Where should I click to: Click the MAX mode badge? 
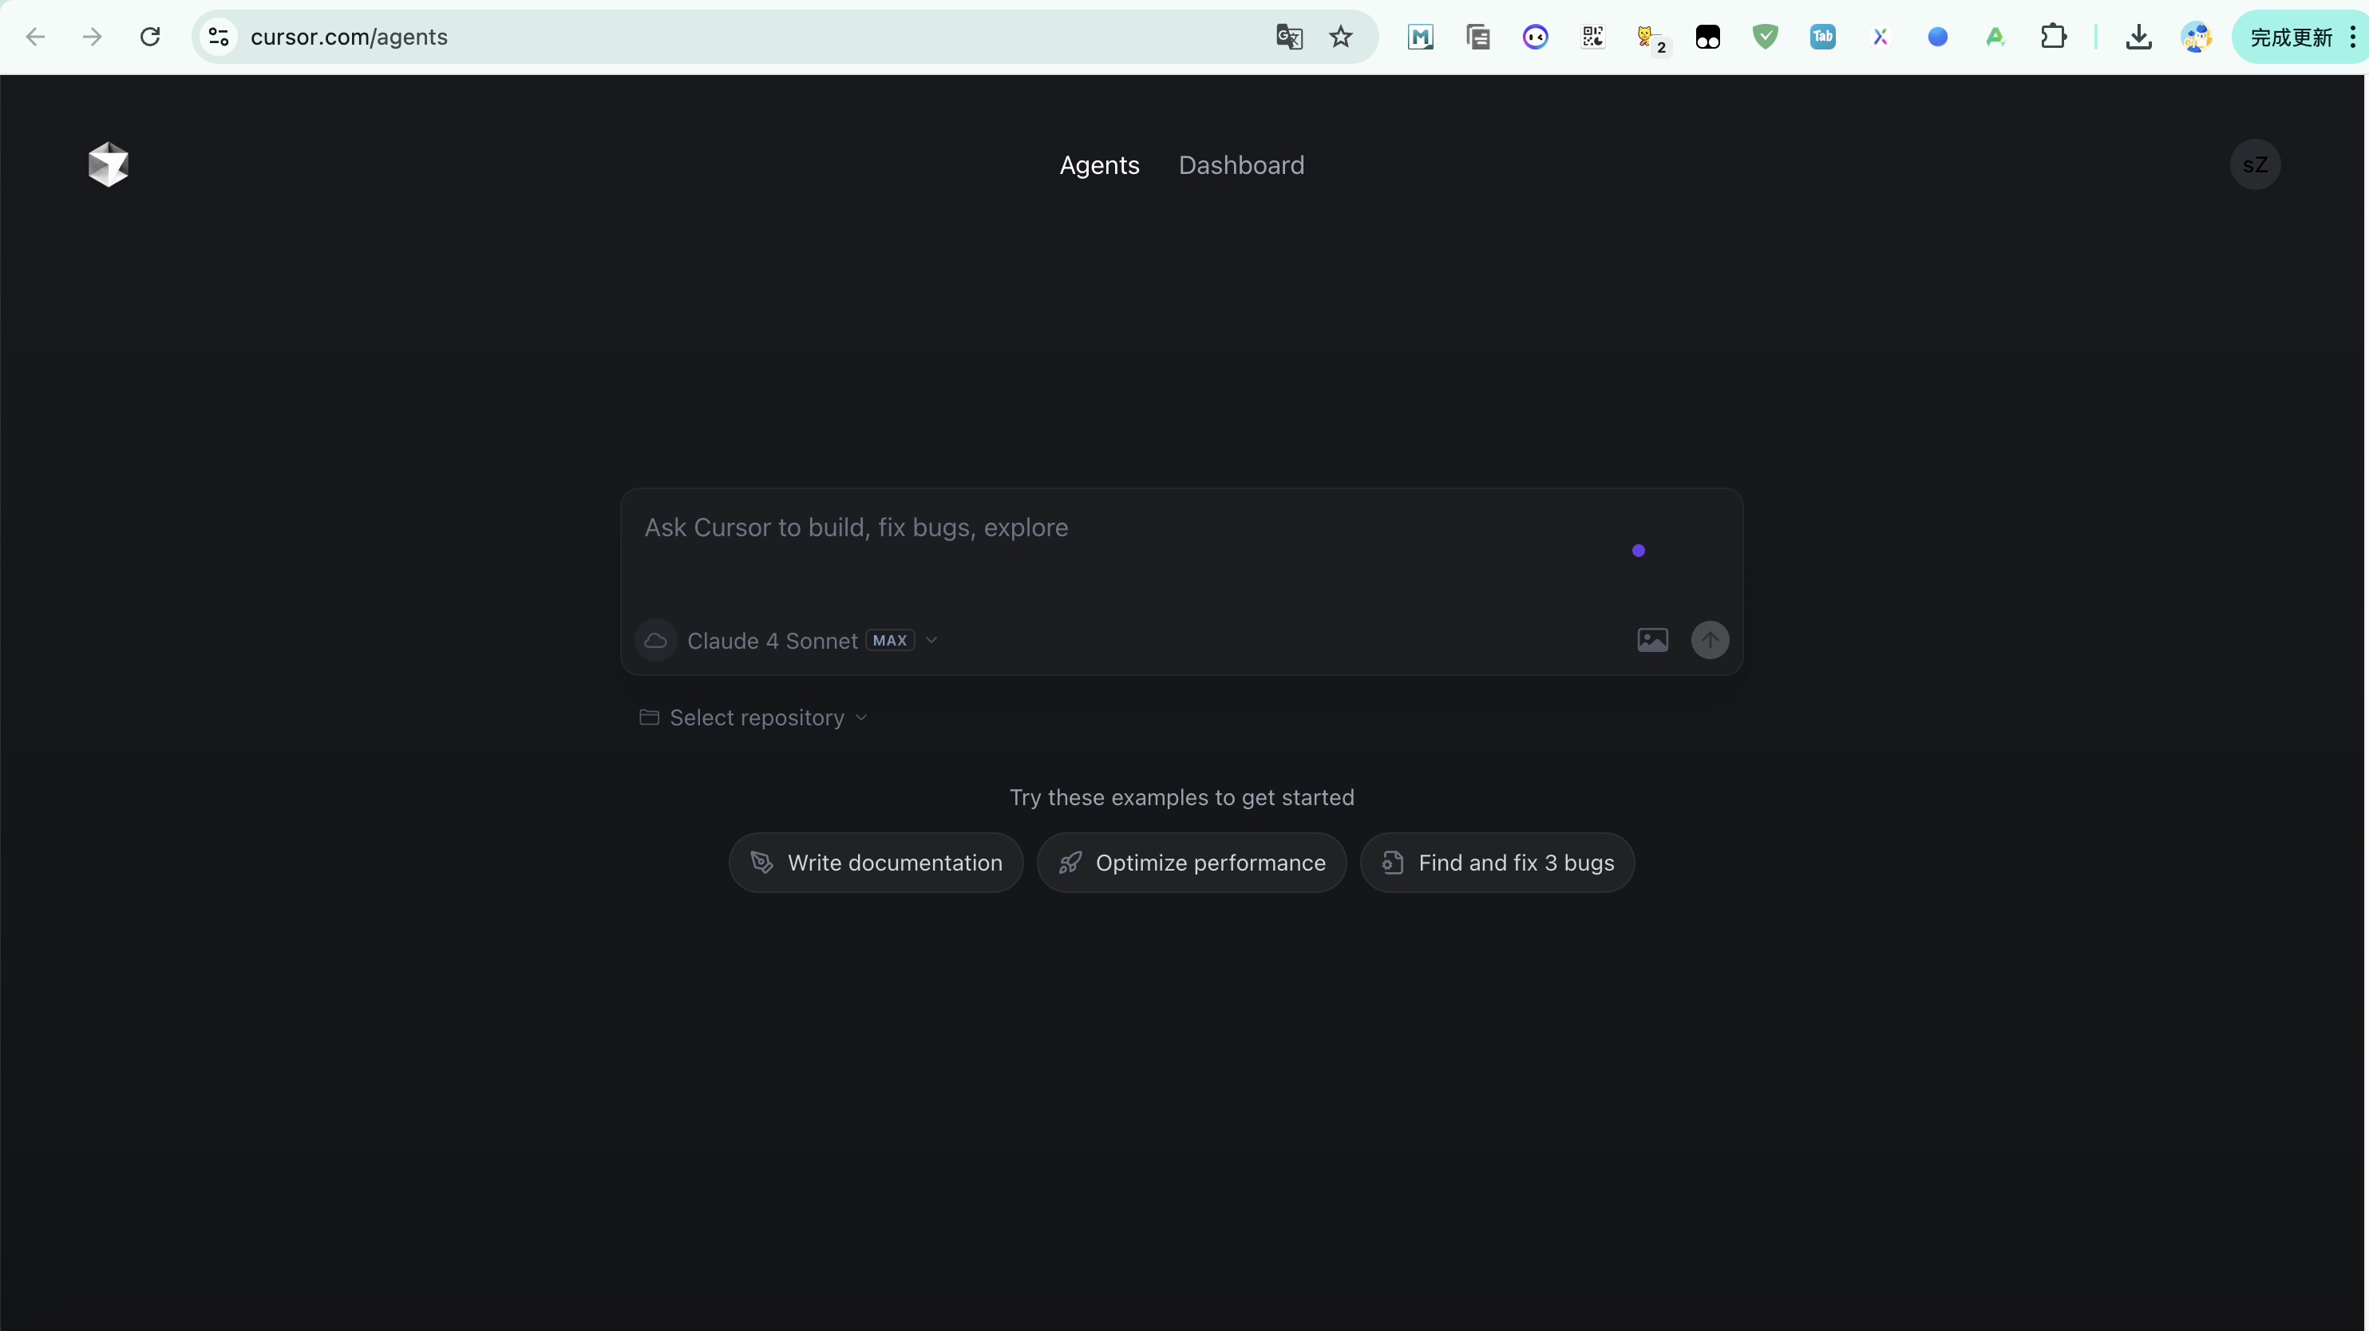pos(889,641)
